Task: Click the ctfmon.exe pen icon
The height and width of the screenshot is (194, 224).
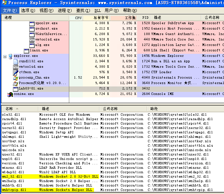Action: tap(16, 72)
